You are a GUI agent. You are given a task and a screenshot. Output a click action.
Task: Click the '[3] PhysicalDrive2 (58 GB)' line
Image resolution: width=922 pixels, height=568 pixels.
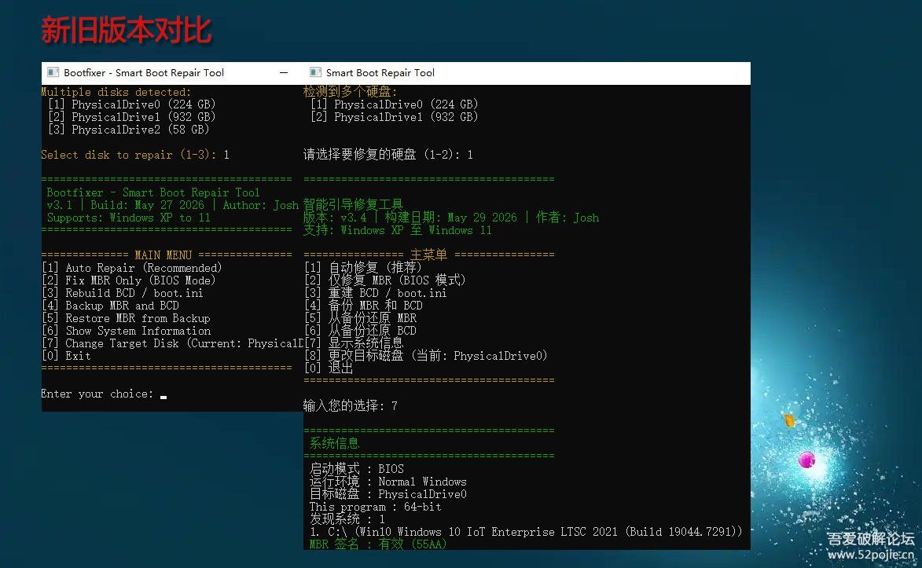(x=129, y=130)
